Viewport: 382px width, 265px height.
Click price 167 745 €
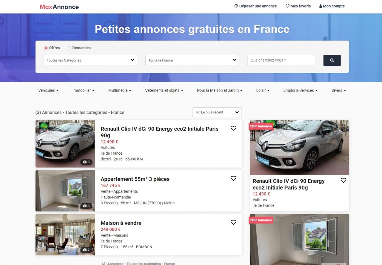point(110,185)
